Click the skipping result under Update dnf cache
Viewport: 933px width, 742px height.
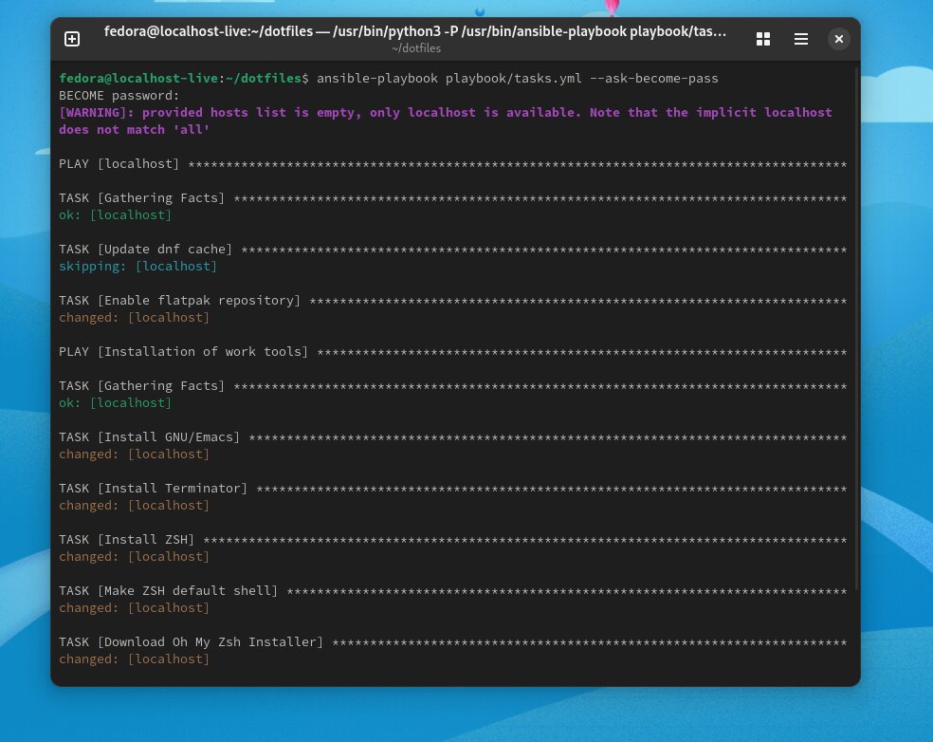137,266
